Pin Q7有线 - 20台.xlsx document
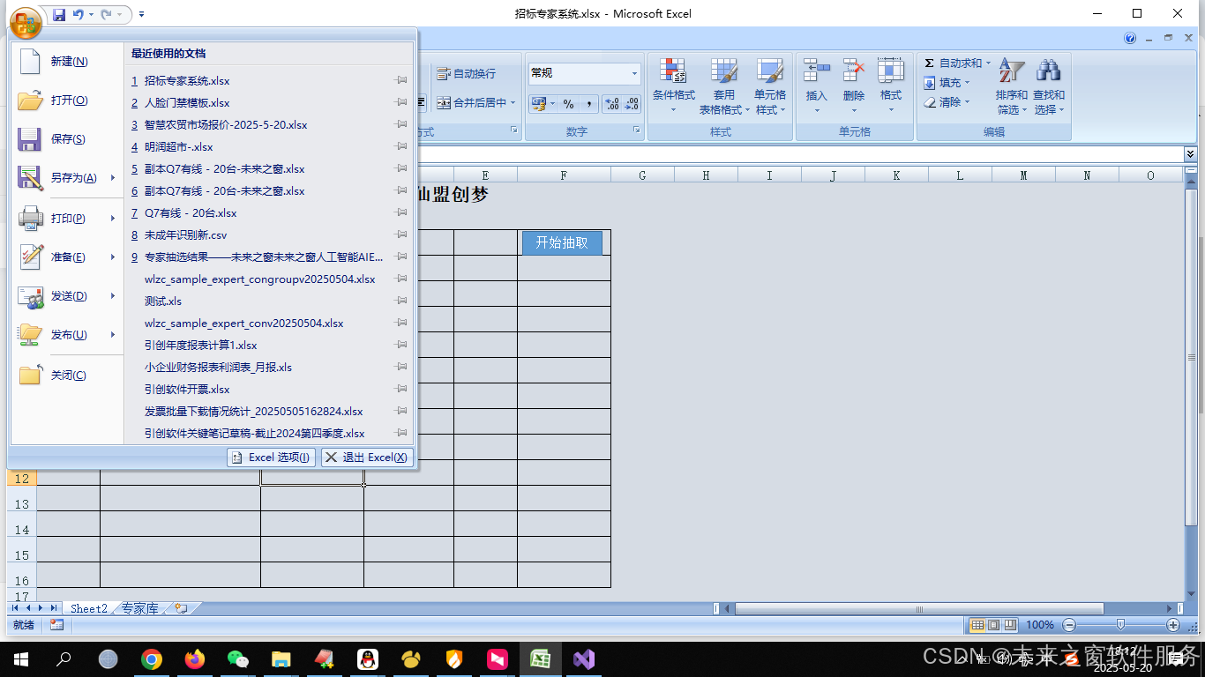Viewport: 1205px width, 677px height. click(x=400, y=212)
